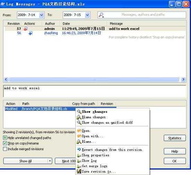This screenshot has width=191, height=175.
Task: Click the folder icon beside Open with
Action: (x=79, y=136)
